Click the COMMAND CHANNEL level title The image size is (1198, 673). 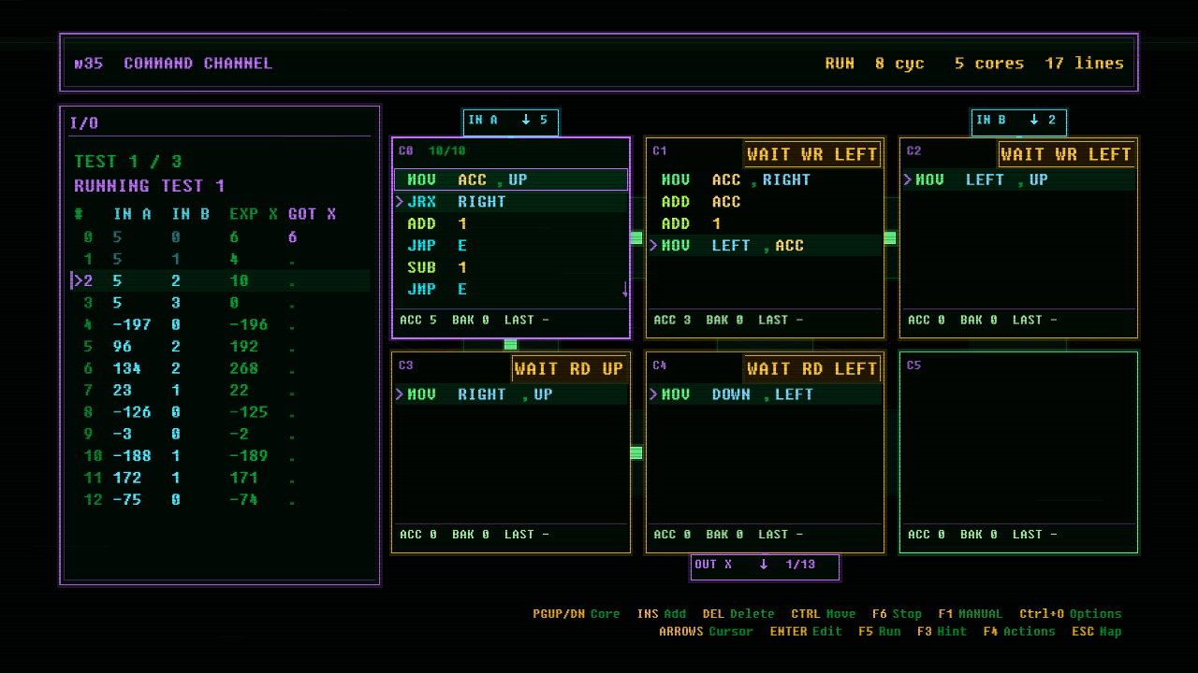click(198, 64)
